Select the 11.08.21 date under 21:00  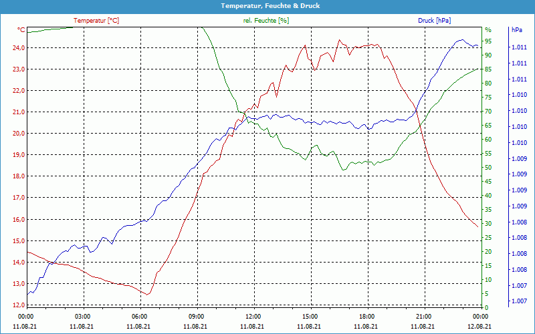423,326
